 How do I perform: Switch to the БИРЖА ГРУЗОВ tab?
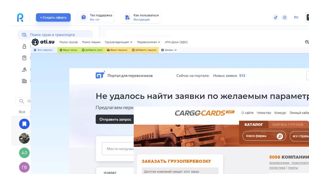288,125
